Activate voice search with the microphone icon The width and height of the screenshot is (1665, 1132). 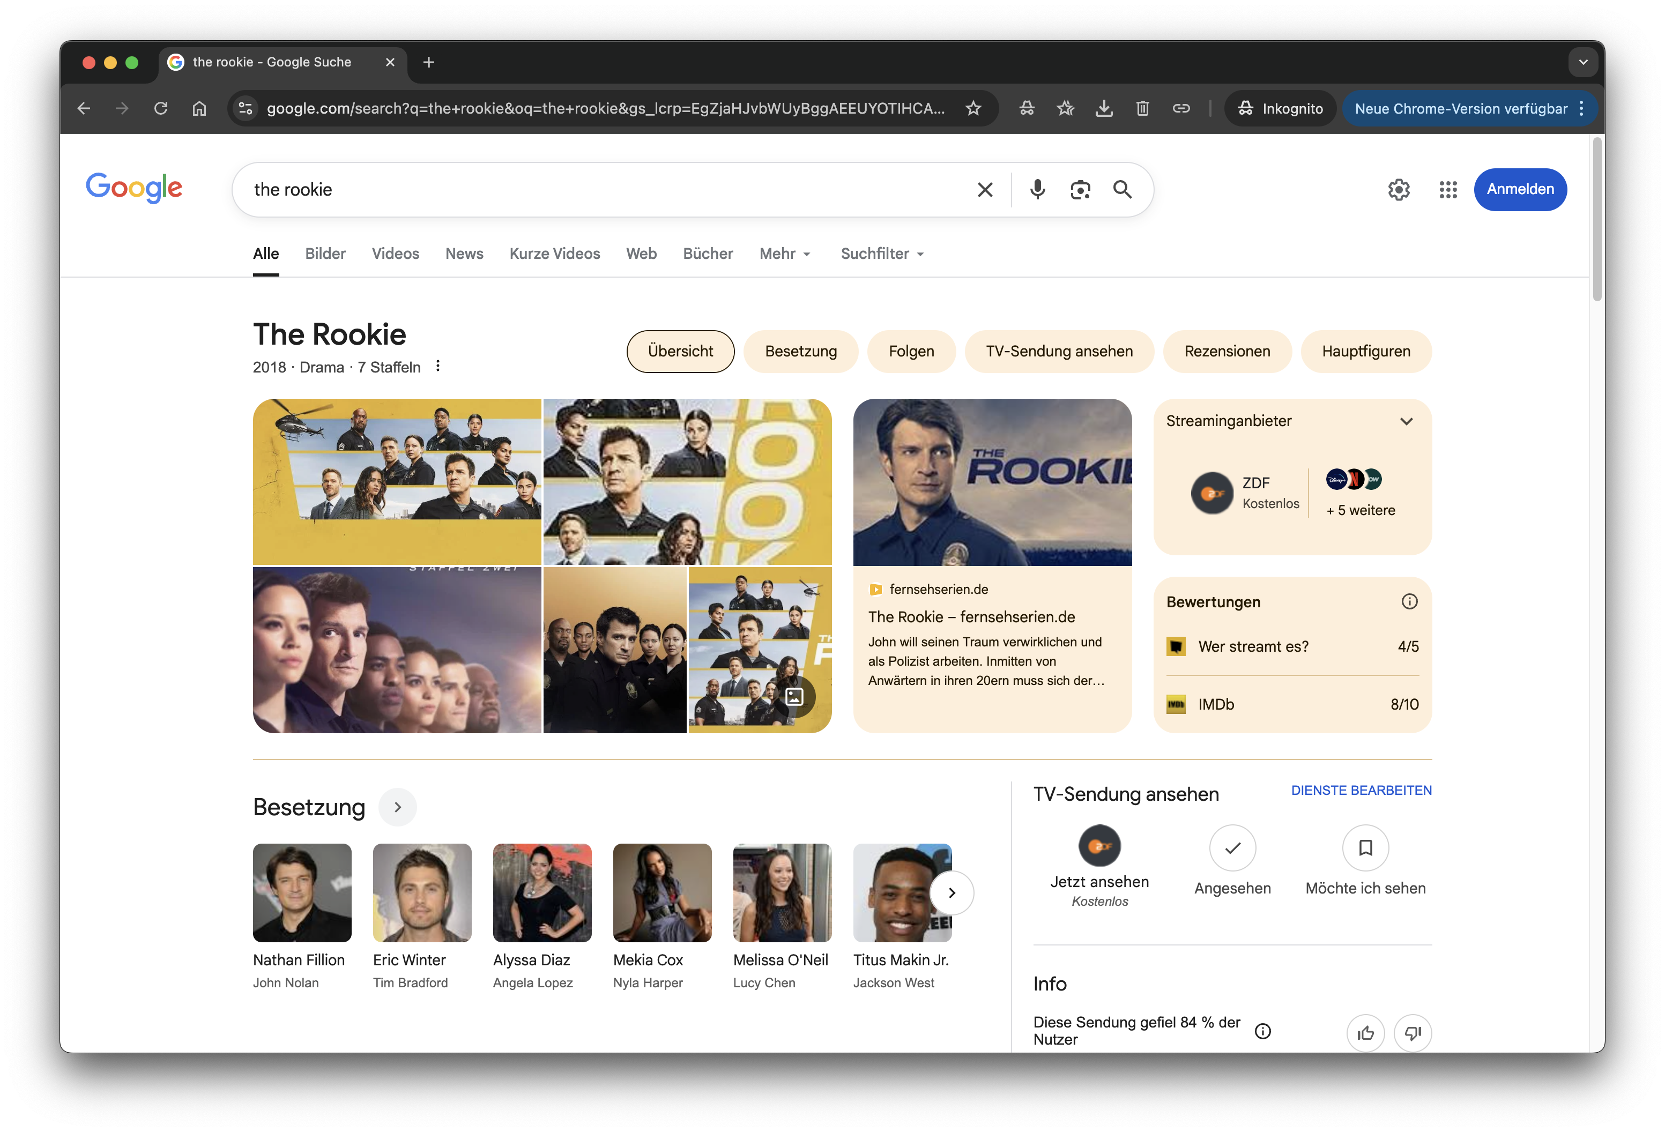[1037, 189]
